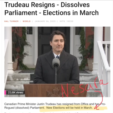
Task: Click the Hits: 10330 counter
Action: pos(67,21)
